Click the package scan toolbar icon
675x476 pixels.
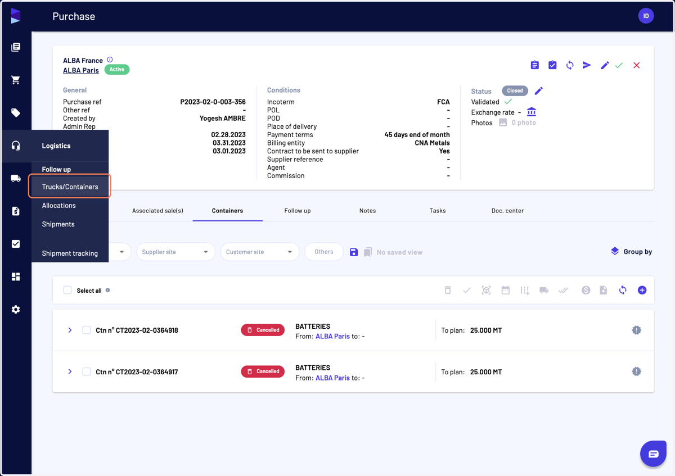pyautogui.click(x=486, y=291)
